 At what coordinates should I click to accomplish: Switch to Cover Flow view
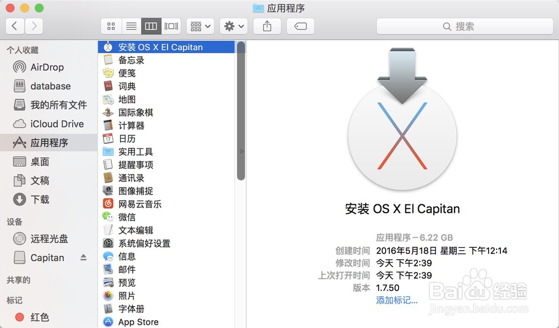[x=171, y=26]
